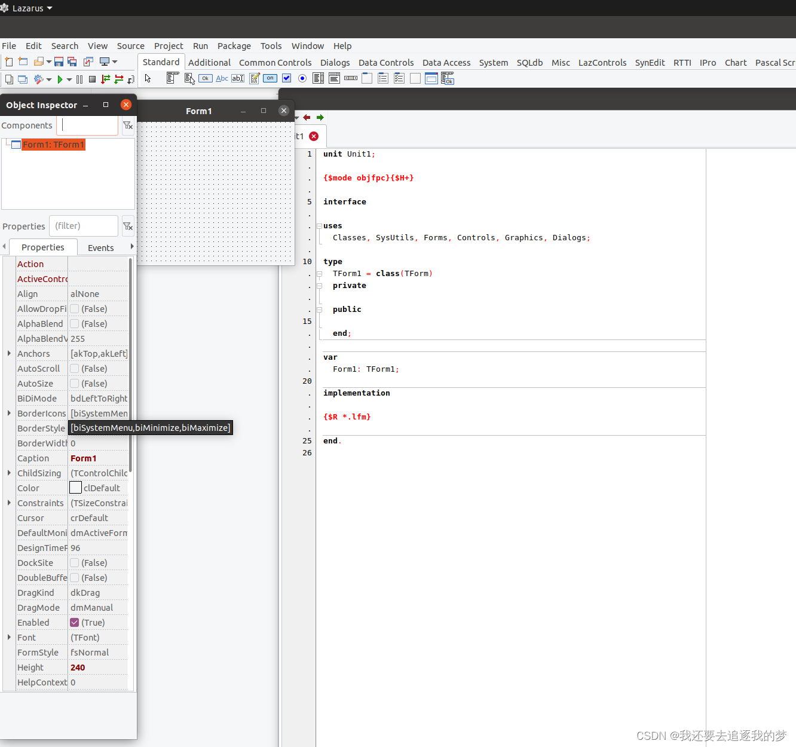Click the Stop program icon
Screen dimensions: 796x747
click(x=93, y=79)
